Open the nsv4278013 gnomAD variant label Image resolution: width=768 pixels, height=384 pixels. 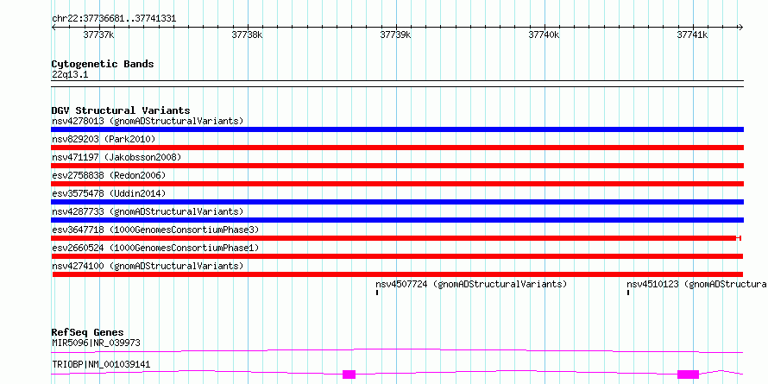(148, 121)
